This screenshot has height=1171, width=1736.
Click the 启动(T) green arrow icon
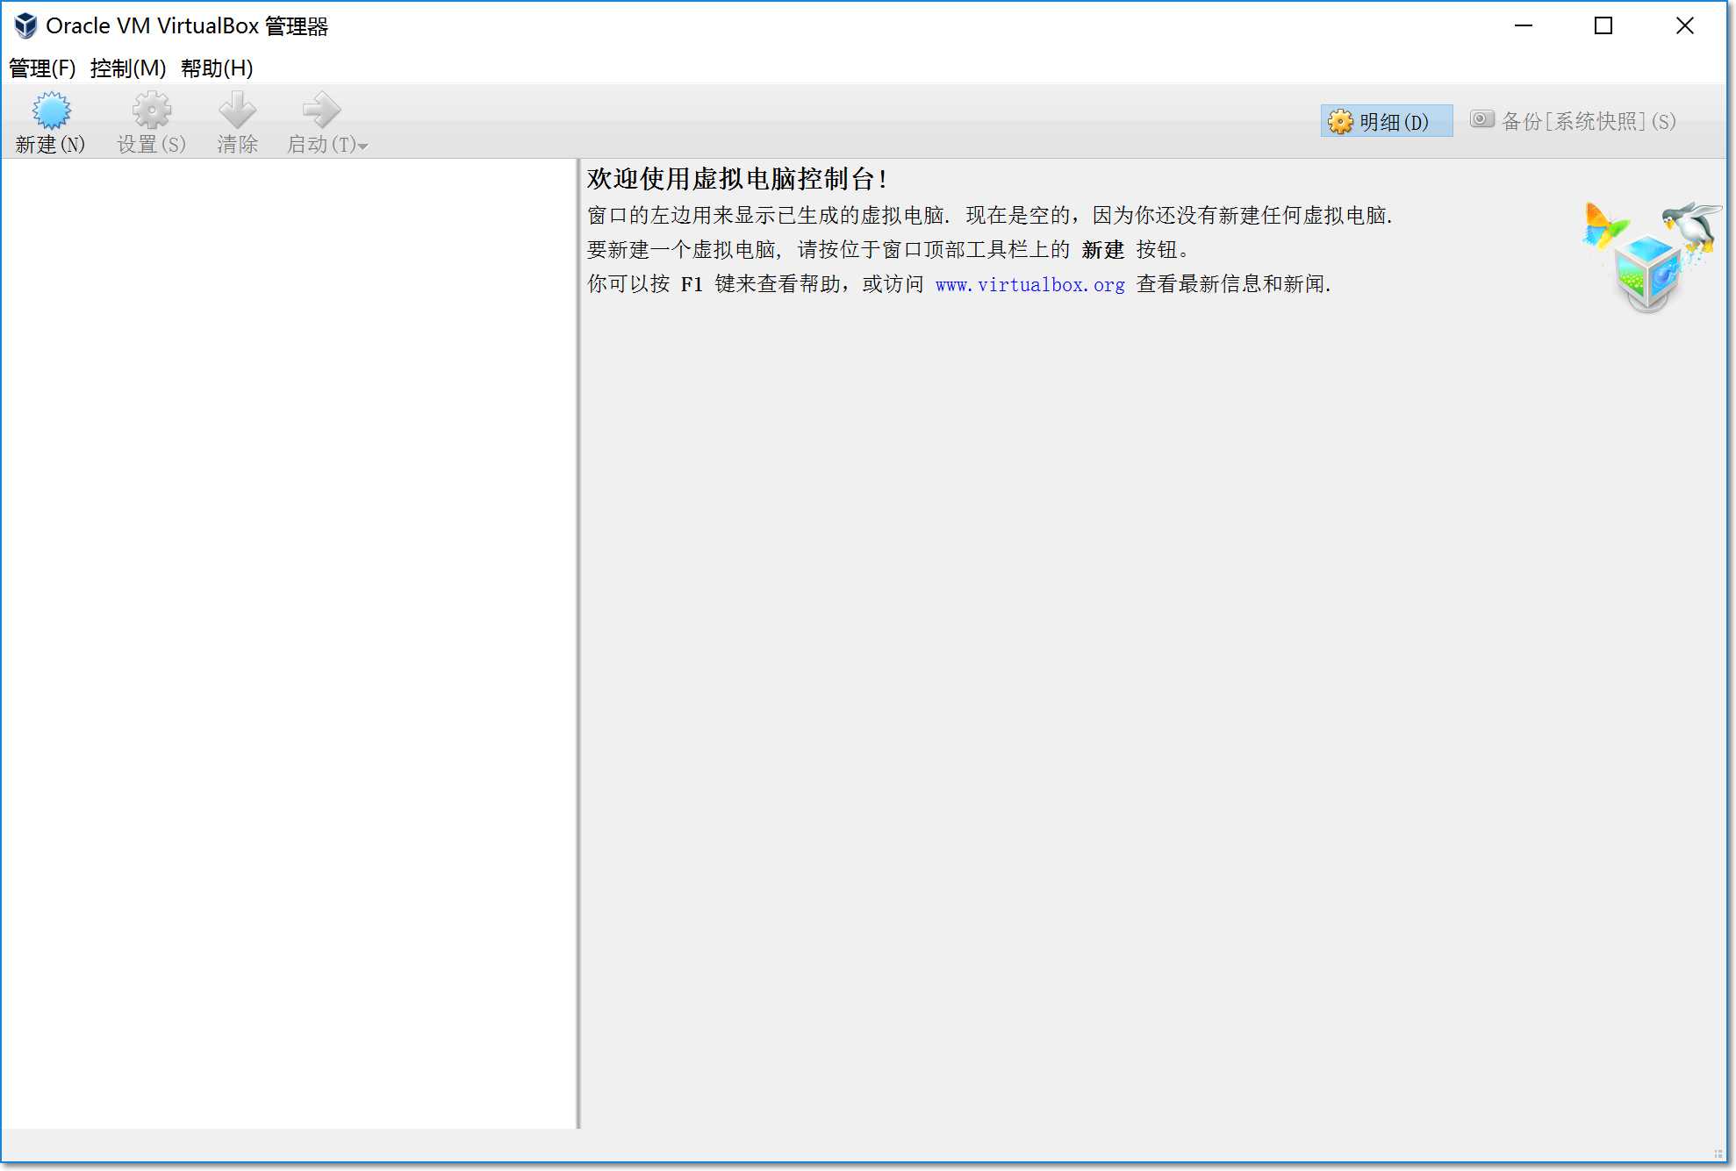321,111
